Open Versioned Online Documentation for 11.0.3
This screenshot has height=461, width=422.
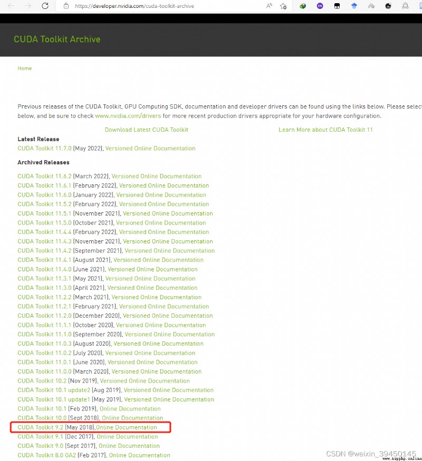(159, 344)
